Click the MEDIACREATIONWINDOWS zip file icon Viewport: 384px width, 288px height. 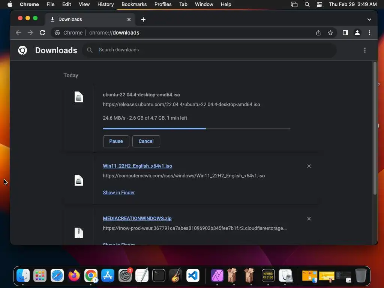click(79, 233)
